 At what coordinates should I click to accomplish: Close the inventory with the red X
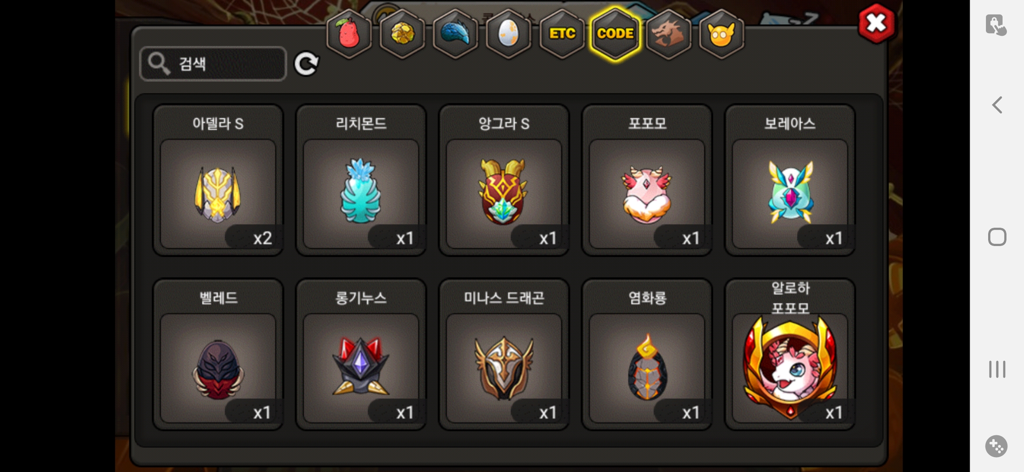point(876,24)
